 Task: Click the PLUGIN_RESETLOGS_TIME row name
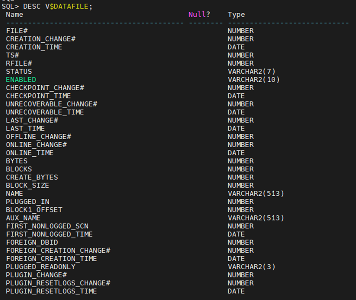(x=51, y=291)
